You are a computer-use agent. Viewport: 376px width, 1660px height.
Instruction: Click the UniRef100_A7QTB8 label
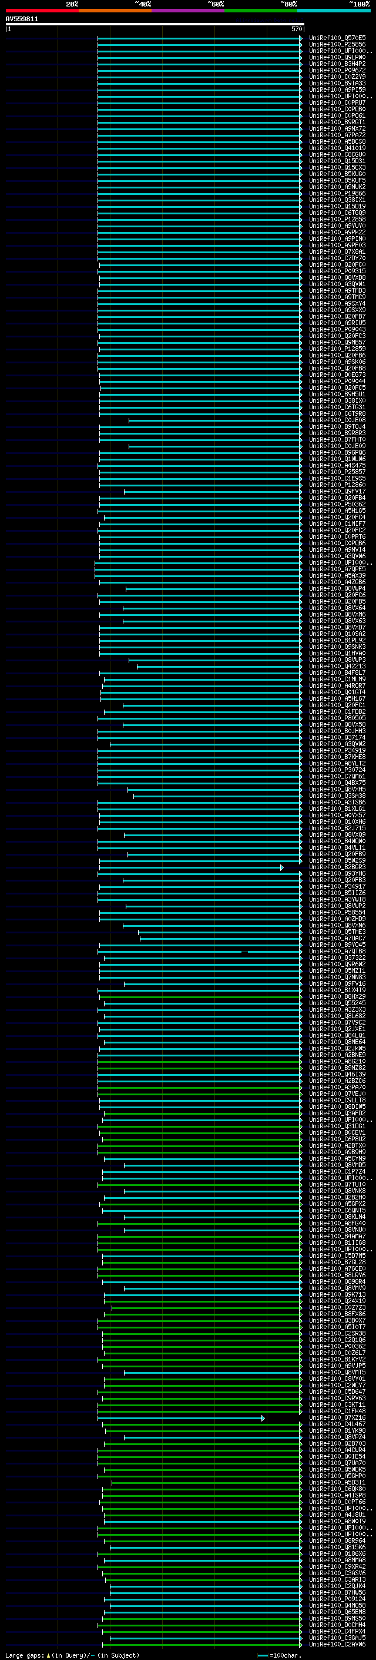pyautogui.click(x=337, y=951)
